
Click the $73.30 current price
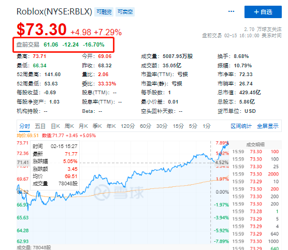41,30
